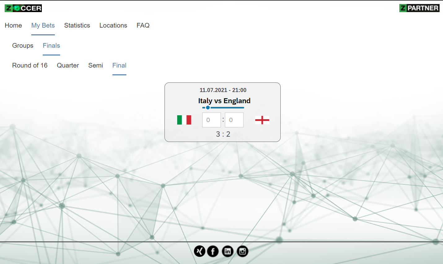Viewport: 443px width, 264px height.
Task: Open the Locations page
Action: coord(113,25)
